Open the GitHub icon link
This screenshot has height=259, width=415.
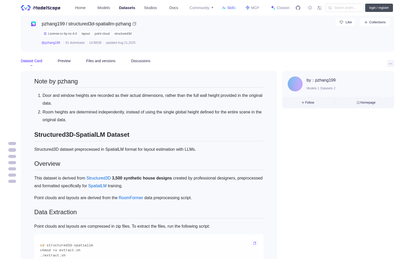coord(298,8)
